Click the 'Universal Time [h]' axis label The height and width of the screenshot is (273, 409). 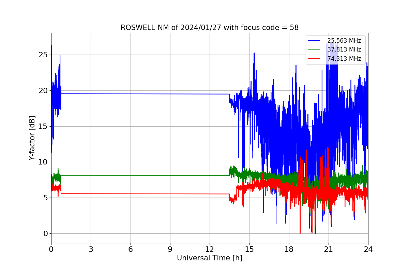[210, 258]
